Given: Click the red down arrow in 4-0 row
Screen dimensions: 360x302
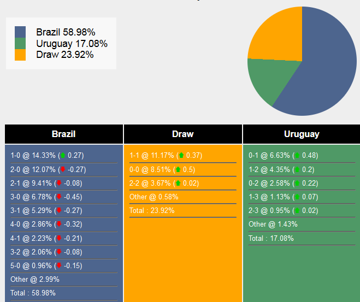Looking at the screenshot, I should [59, 224].
